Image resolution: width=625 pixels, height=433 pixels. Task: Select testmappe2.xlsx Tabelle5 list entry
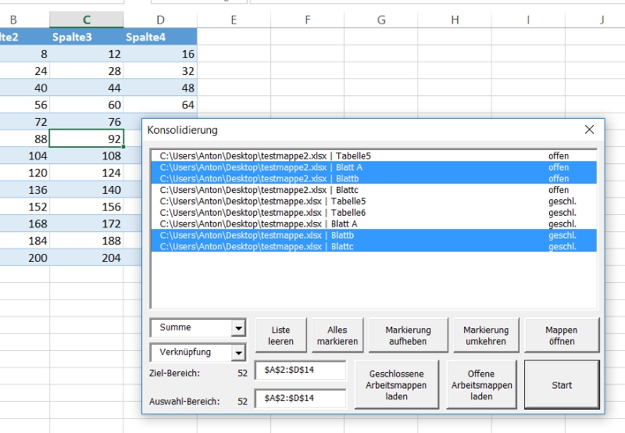266,156
